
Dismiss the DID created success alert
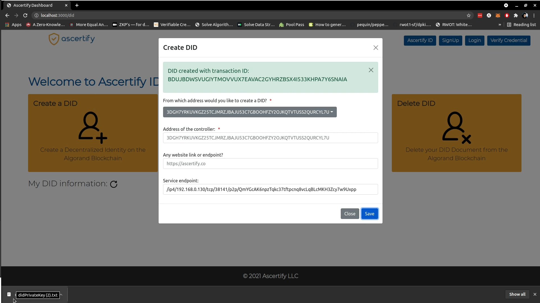click(x=371, y=70)
